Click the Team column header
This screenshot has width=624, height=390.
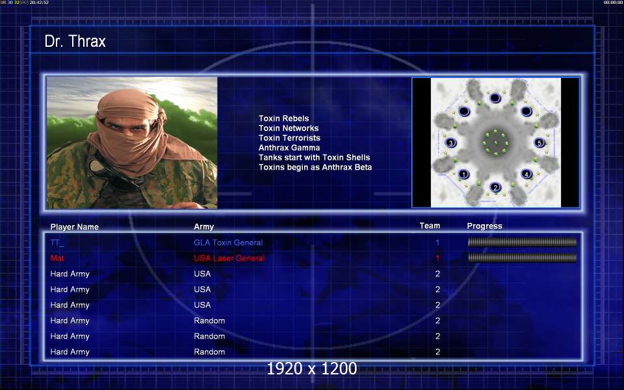click(x=430, y=226)
